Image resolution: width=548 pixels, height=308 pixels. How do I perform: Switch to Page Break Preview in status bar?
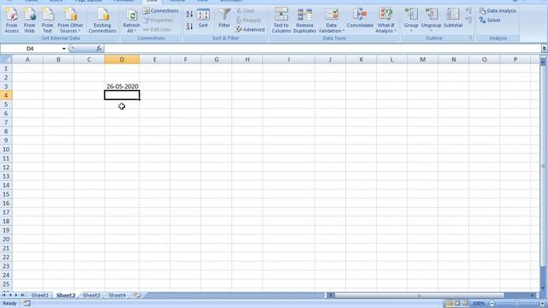tap(465, 304)
